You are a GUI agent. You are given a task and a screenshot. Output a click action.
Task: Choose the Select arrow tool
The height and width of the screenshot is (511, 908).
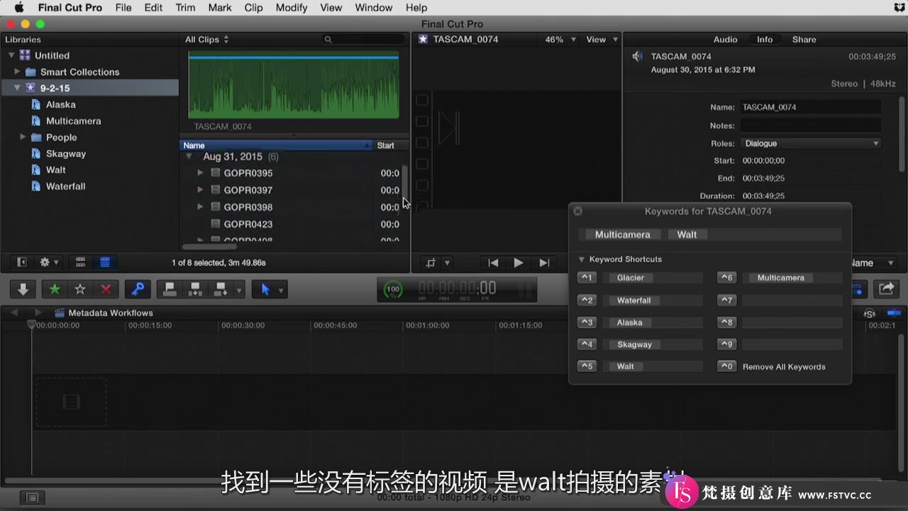pyautogui.click(x=265, y=289)
